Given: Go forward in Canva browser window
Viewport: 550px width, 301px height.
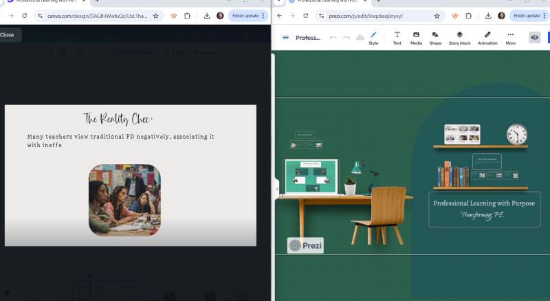Looking at the screenshot, I should pos(11,16).
